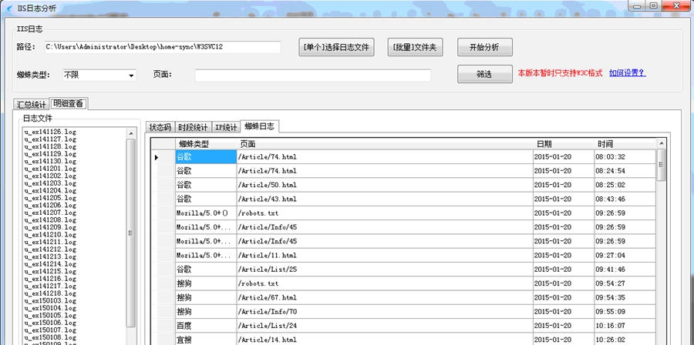The image size is (694, 345).
Task: Click /Article/Info/70 page cell
Action: 385,312
